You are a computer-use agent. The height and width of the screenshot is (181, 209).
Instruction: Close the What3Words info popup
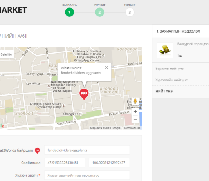pos(106,67)
